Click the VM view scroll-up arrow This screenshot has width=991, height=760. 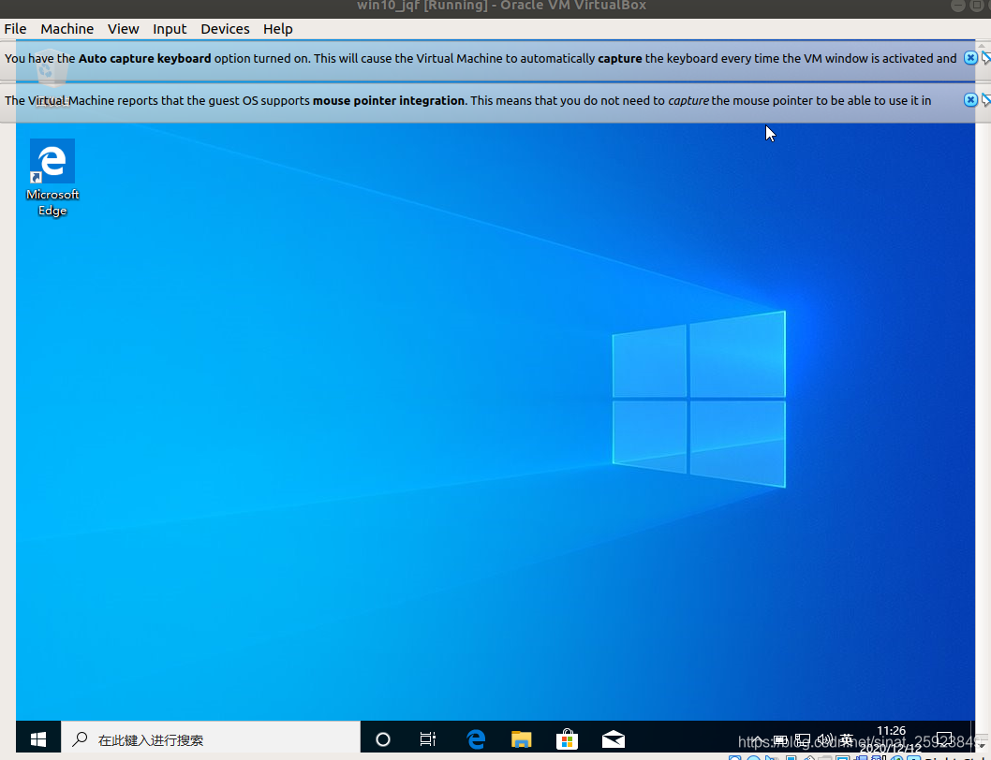[982, 46]
